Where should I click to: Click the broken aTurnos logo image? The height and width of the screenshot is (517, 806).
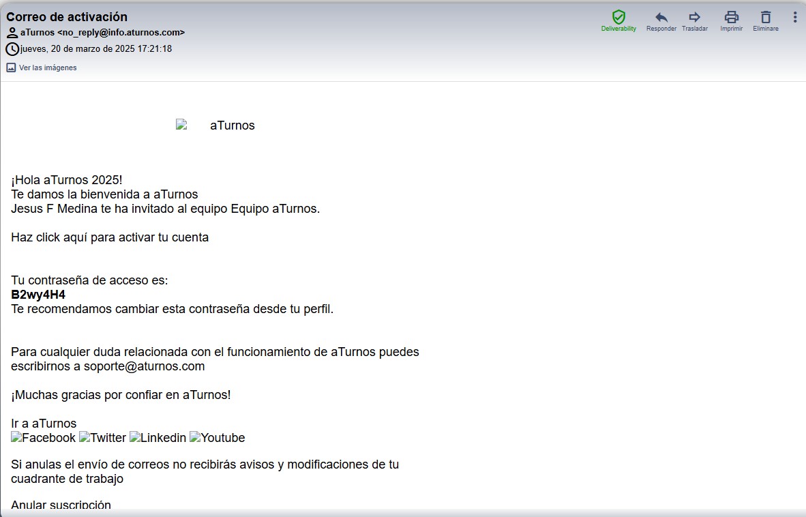point(215,125)
